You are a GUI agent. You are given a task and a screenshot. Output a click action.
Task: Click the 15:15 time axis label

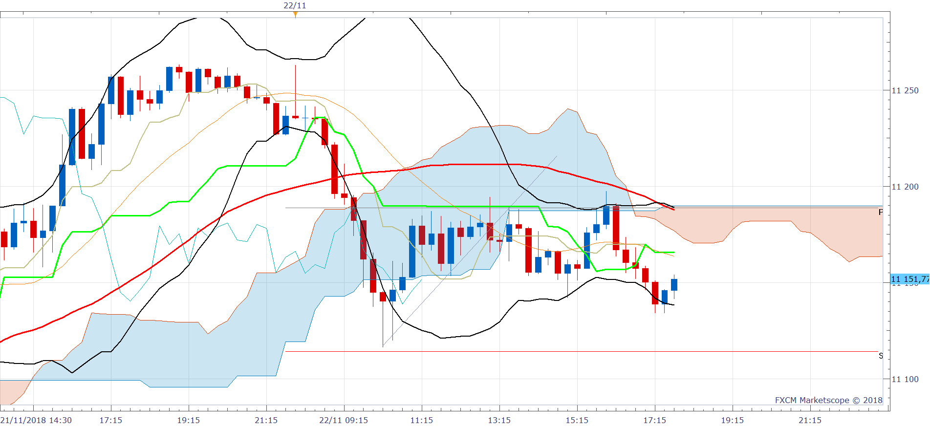click(x=577, y=420)
